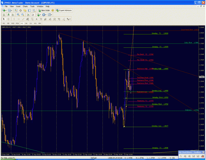Zoom in on the chart
The height and width of the screenshot is (160, 206).
18,15
